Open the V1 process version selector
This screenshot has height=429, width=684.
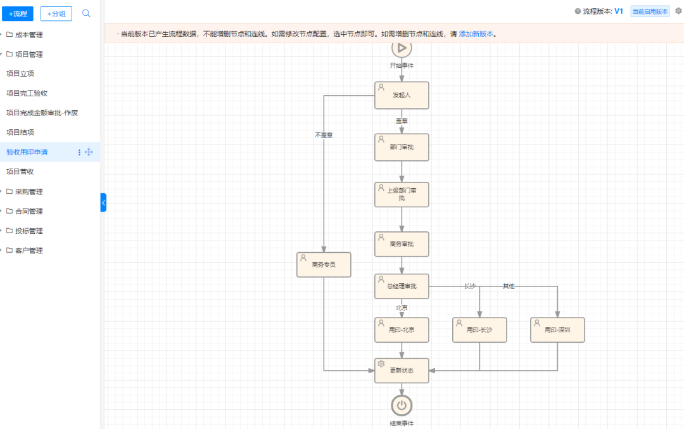click(x=619, y=11)
